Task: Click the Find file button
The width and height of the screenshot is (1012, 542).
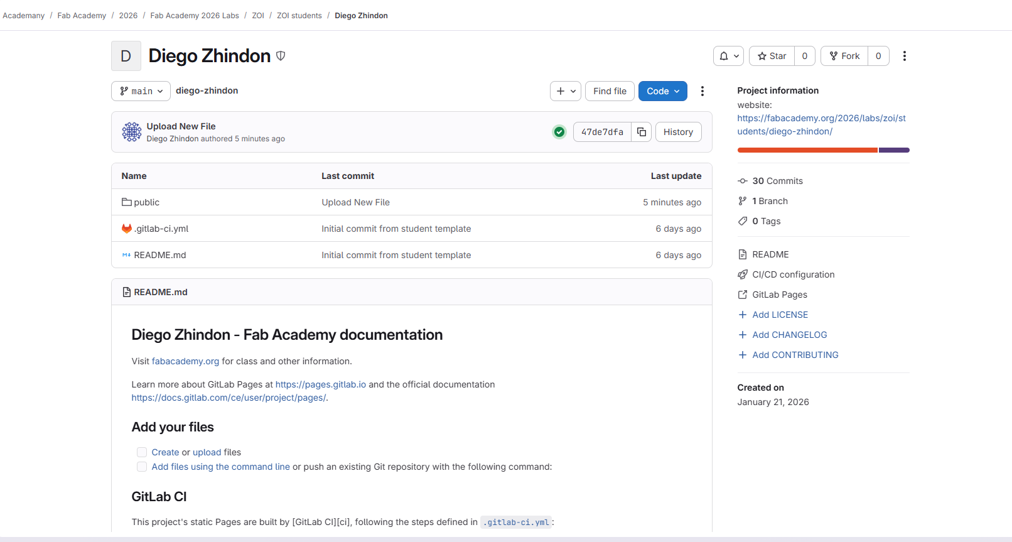Action: pyautogui.click(x=610, y=91)
